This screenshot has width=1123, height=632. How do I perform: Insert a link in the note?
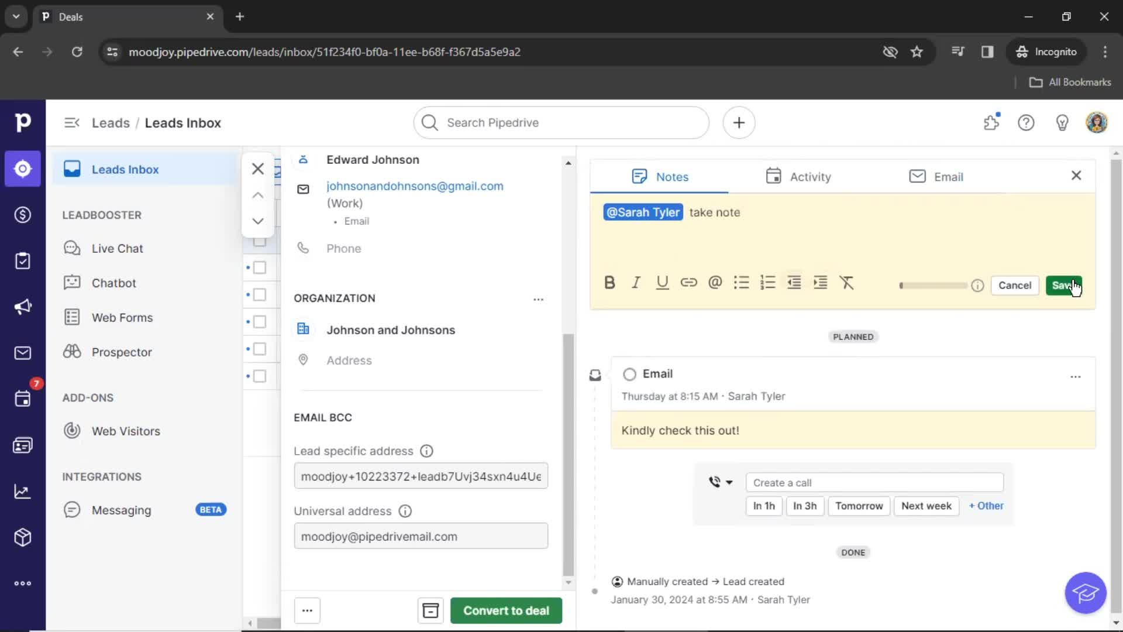pyautogui.click(x=688, y=283)
